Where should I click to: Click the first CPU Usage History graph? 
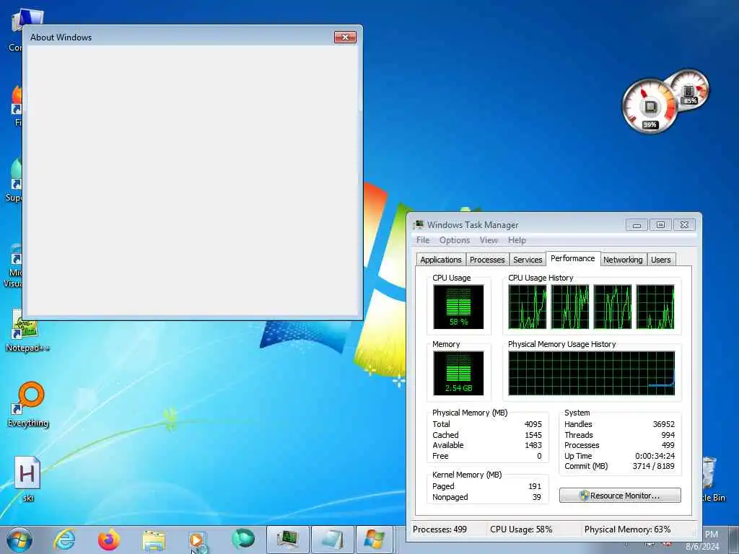[528, 307]
